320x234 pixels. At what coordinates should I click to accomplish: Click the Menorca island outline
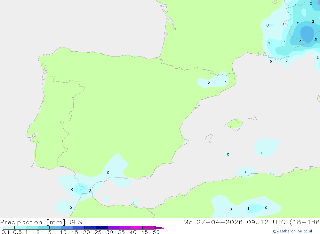click(252, 118)
